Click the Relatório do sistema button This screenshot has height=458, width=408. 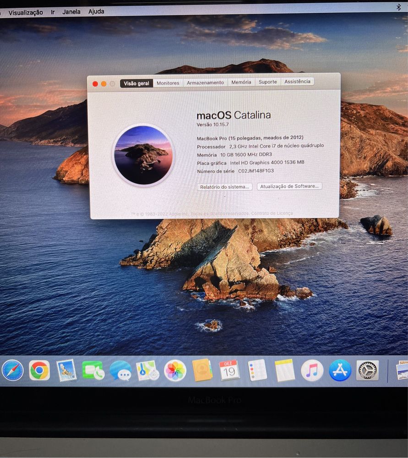(224, 187)
